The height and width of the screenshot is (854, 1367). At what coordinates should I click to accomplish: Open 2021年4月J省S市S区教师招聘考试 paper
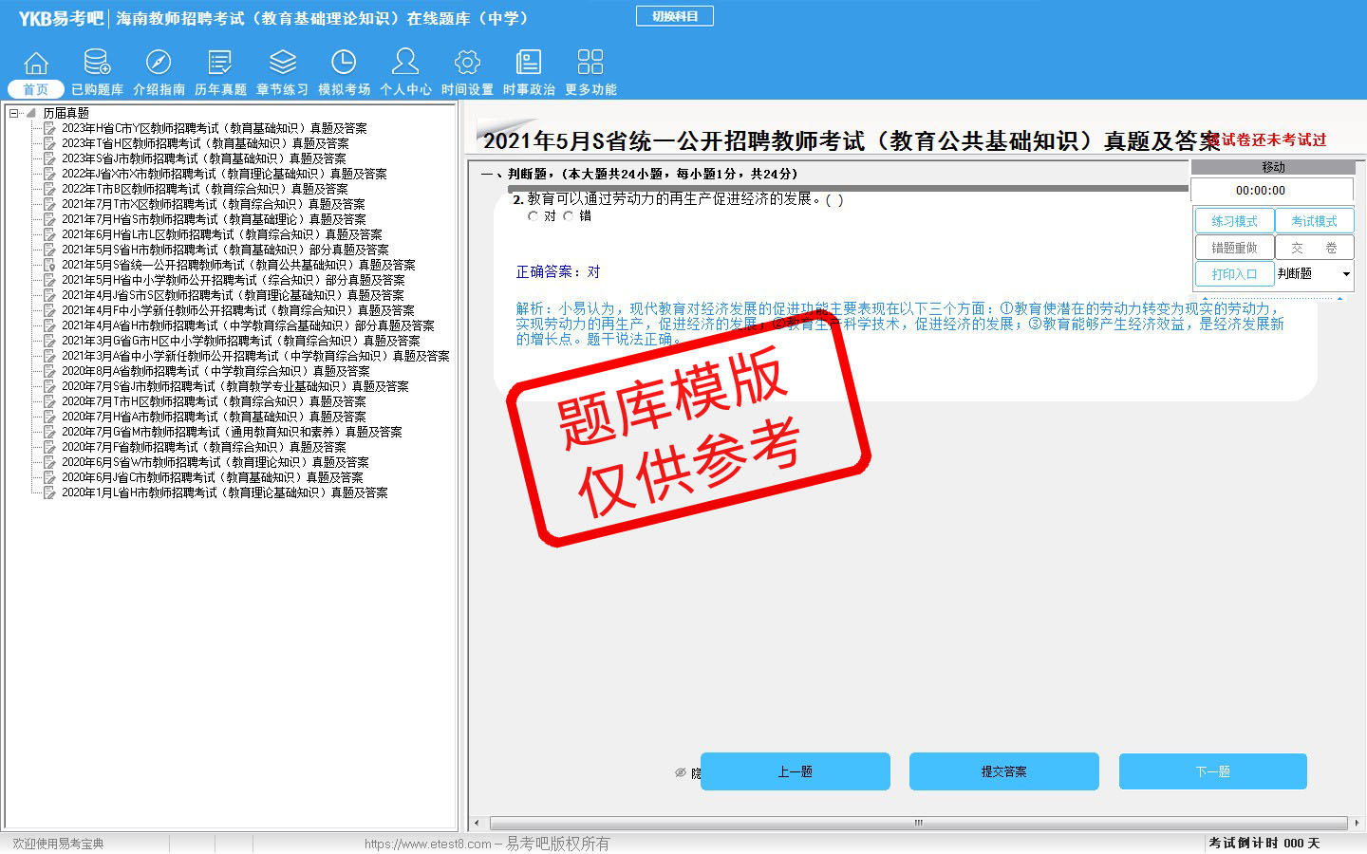(x=233, y=295)
